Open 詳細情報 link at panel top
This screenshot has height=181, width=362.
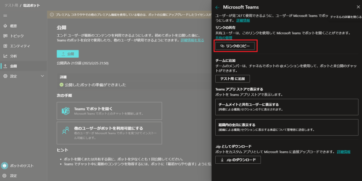(243, 21)
